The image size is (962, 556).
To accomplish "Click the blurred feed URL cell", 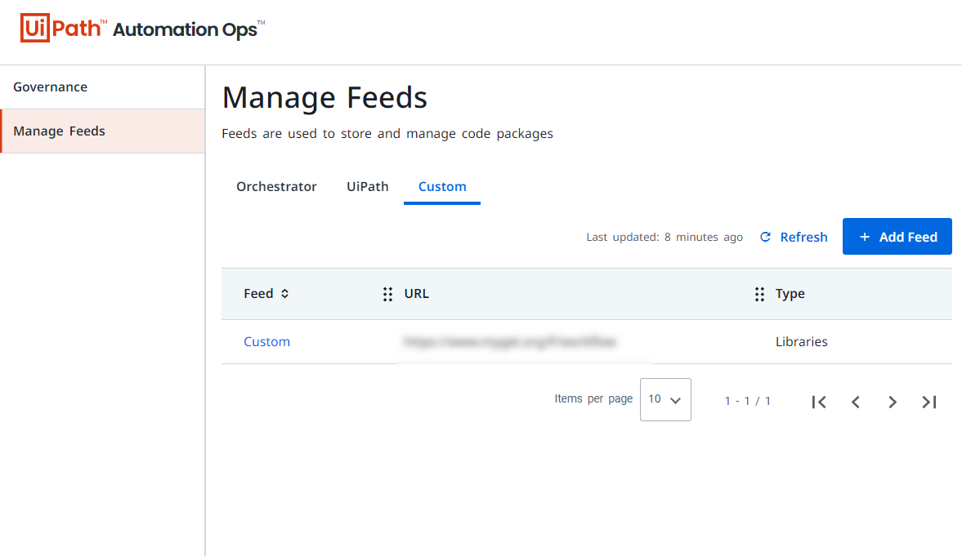I will [510, 341].
